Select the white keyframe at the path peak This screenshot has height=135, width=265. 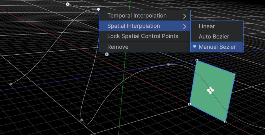coord(98,10)
